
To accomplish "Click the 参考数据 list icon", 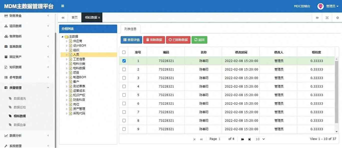I will coord(6,78).
